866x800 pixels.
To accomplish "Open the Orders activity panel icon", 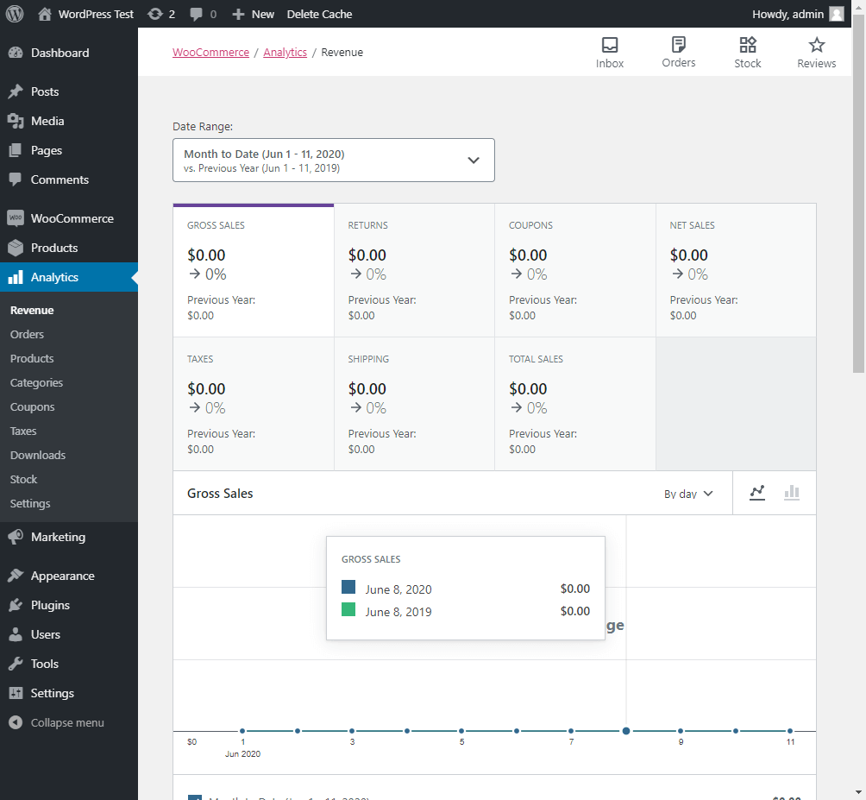I will tap(679, 44).
